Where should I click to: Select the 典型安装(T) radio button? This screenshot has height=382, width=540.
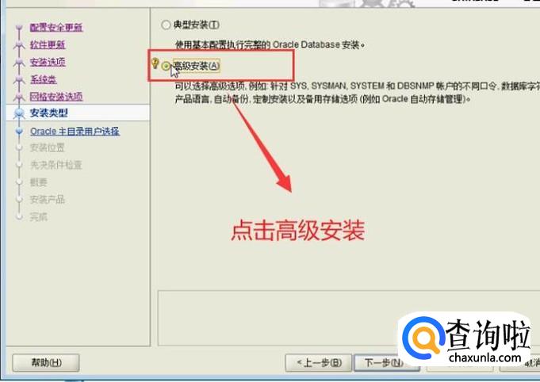(x=166, y=25)
